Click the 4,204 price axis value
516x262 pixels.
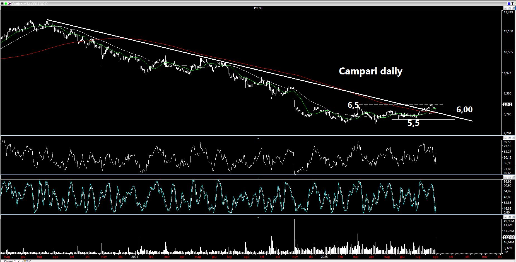coord(508,133)
